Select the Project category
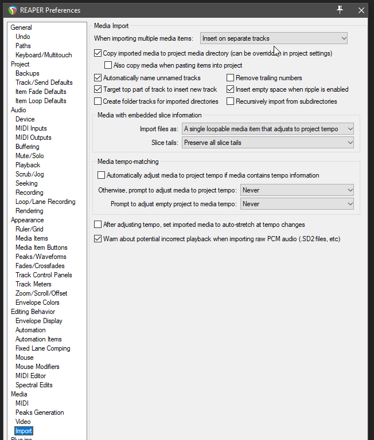Viewport: 374px width, 440px height. (20, 64)
